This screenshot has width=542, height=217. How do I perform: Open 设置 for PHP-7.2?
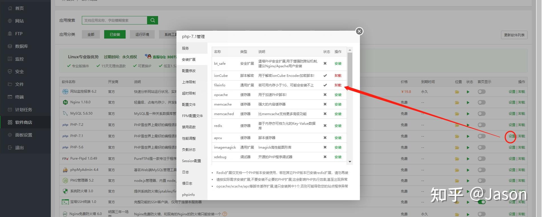point(512,125)
